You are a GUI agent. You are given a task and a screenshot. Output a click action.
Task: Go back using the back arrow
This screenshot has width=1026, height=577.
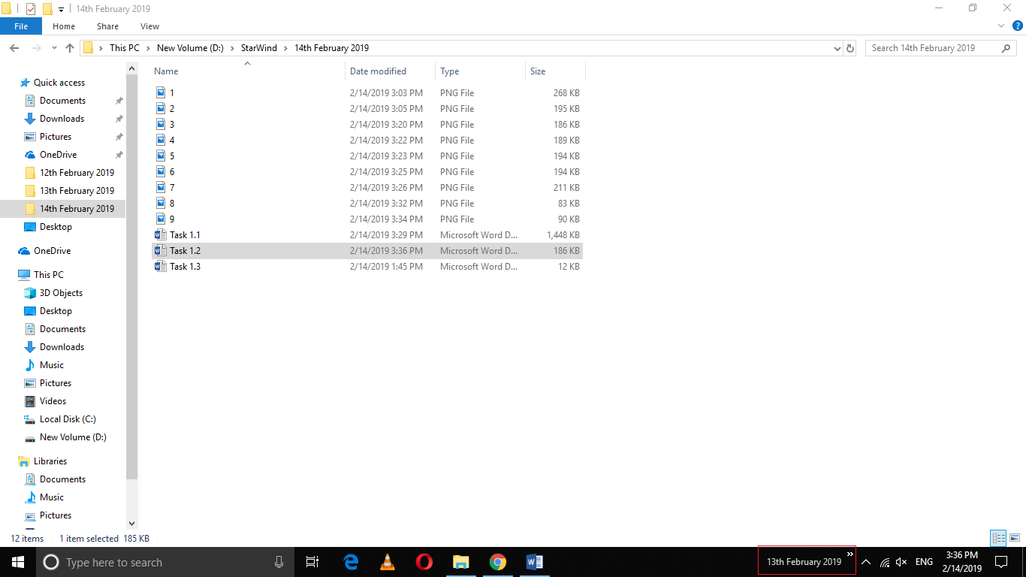[x=14, y=47]
